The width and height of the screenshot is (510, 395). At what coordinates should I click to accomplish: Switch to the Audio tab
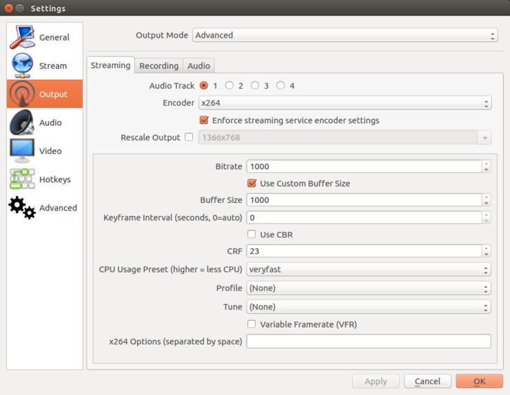click(x=198, y=65)
